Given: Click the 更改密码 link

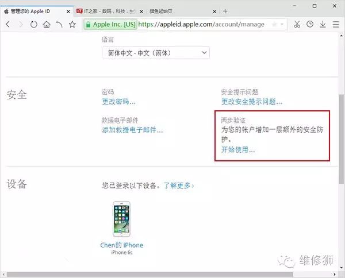Looking at the screenshot, I should point(118,102).
